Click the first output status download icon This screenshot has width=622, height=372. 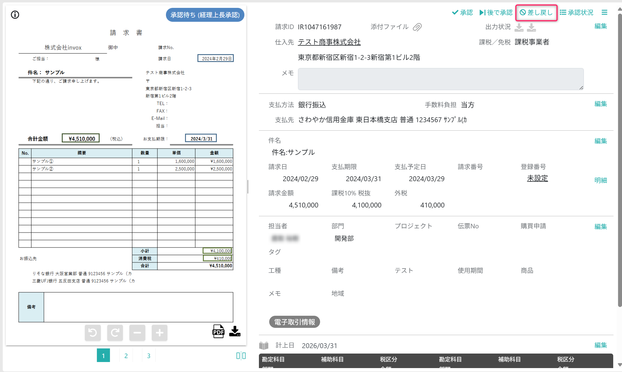click(x=519, y=27)
